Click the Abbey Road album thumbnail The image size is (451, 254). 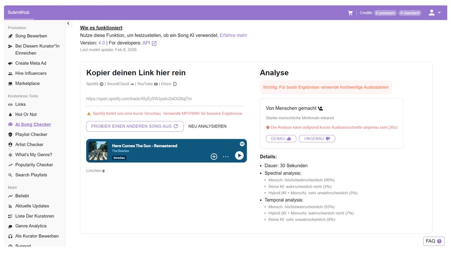pyautogui.click(x=98, y=151)
